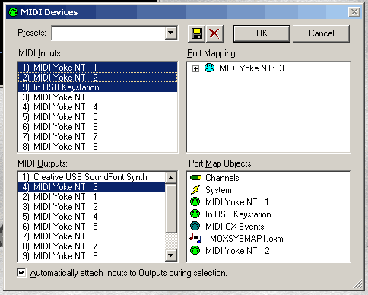This screenshot has width=368, height=295.
Task: Click the OK button
Action: click(262, 33)
